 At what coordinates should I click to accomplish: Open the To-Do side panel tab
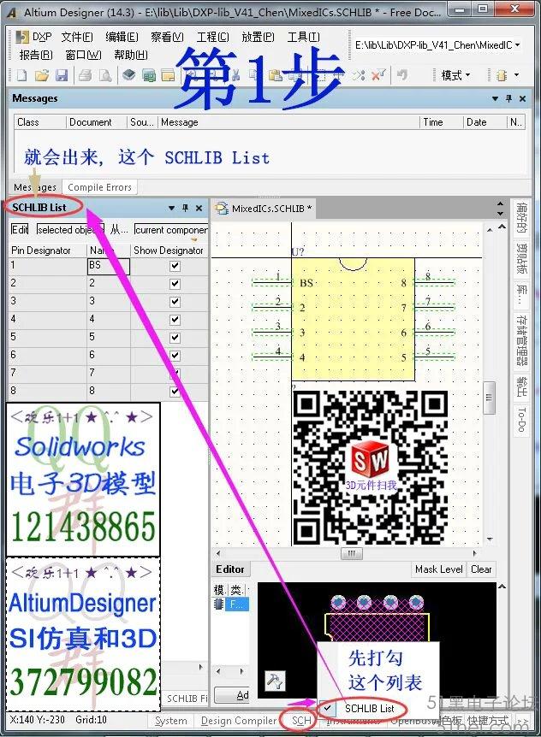[x=520, y=419]
